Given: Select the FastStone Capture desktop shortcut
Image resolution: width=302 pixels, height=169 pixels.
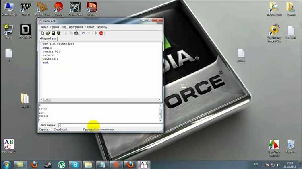Looking at the screenshot, I should pyautogui.click(x=274, y=148).
